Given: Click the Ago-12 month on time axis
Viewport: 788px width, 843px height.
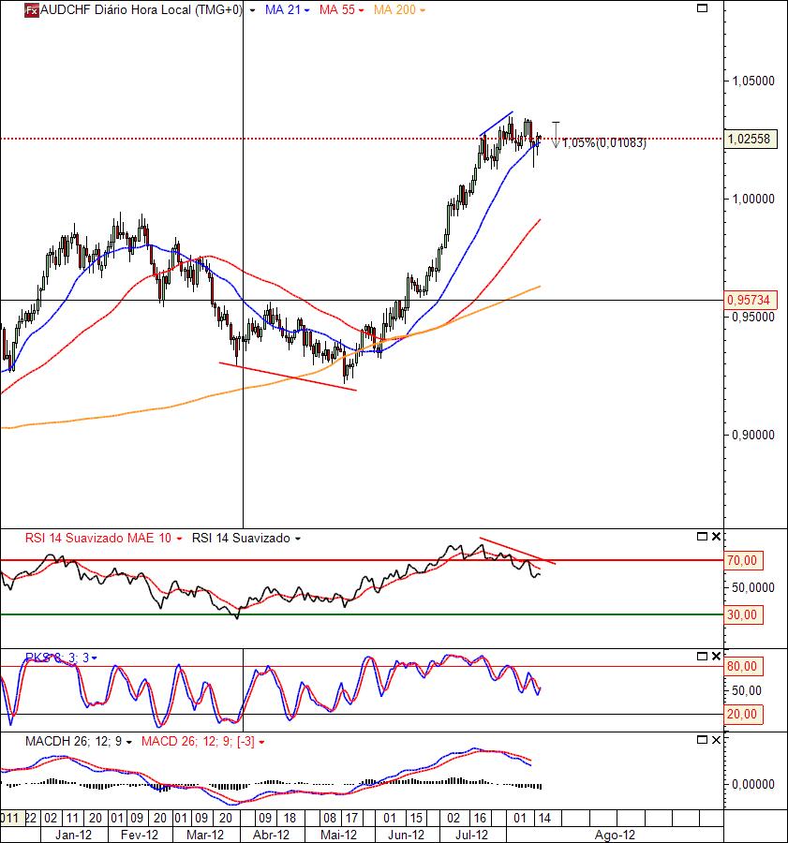Looking at the screenshot, I should pos(615,835).
